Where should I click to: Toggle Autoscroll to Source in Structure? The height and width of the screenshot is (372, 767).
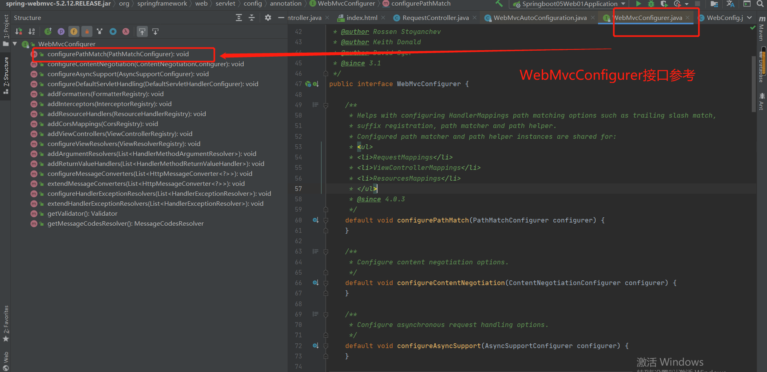(142, 31)
